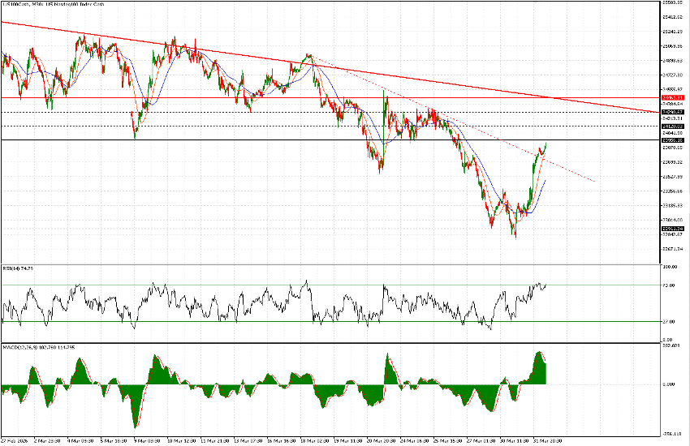Click the US100Cash chart title label
This screenshot has width=690, height=446.
coord(45,5)
